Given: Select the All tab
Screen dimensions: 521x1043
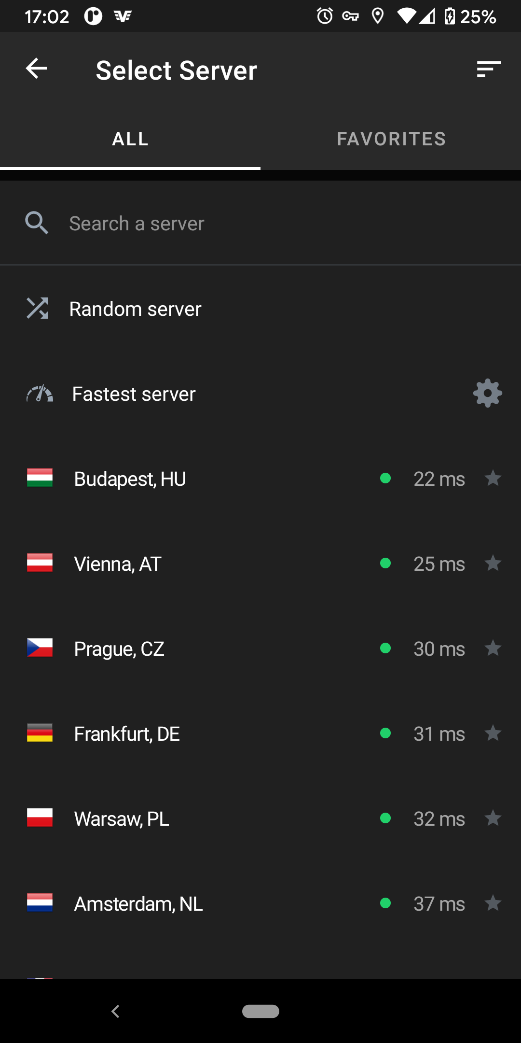Looking at the screenshot, I should click(130, 139).
